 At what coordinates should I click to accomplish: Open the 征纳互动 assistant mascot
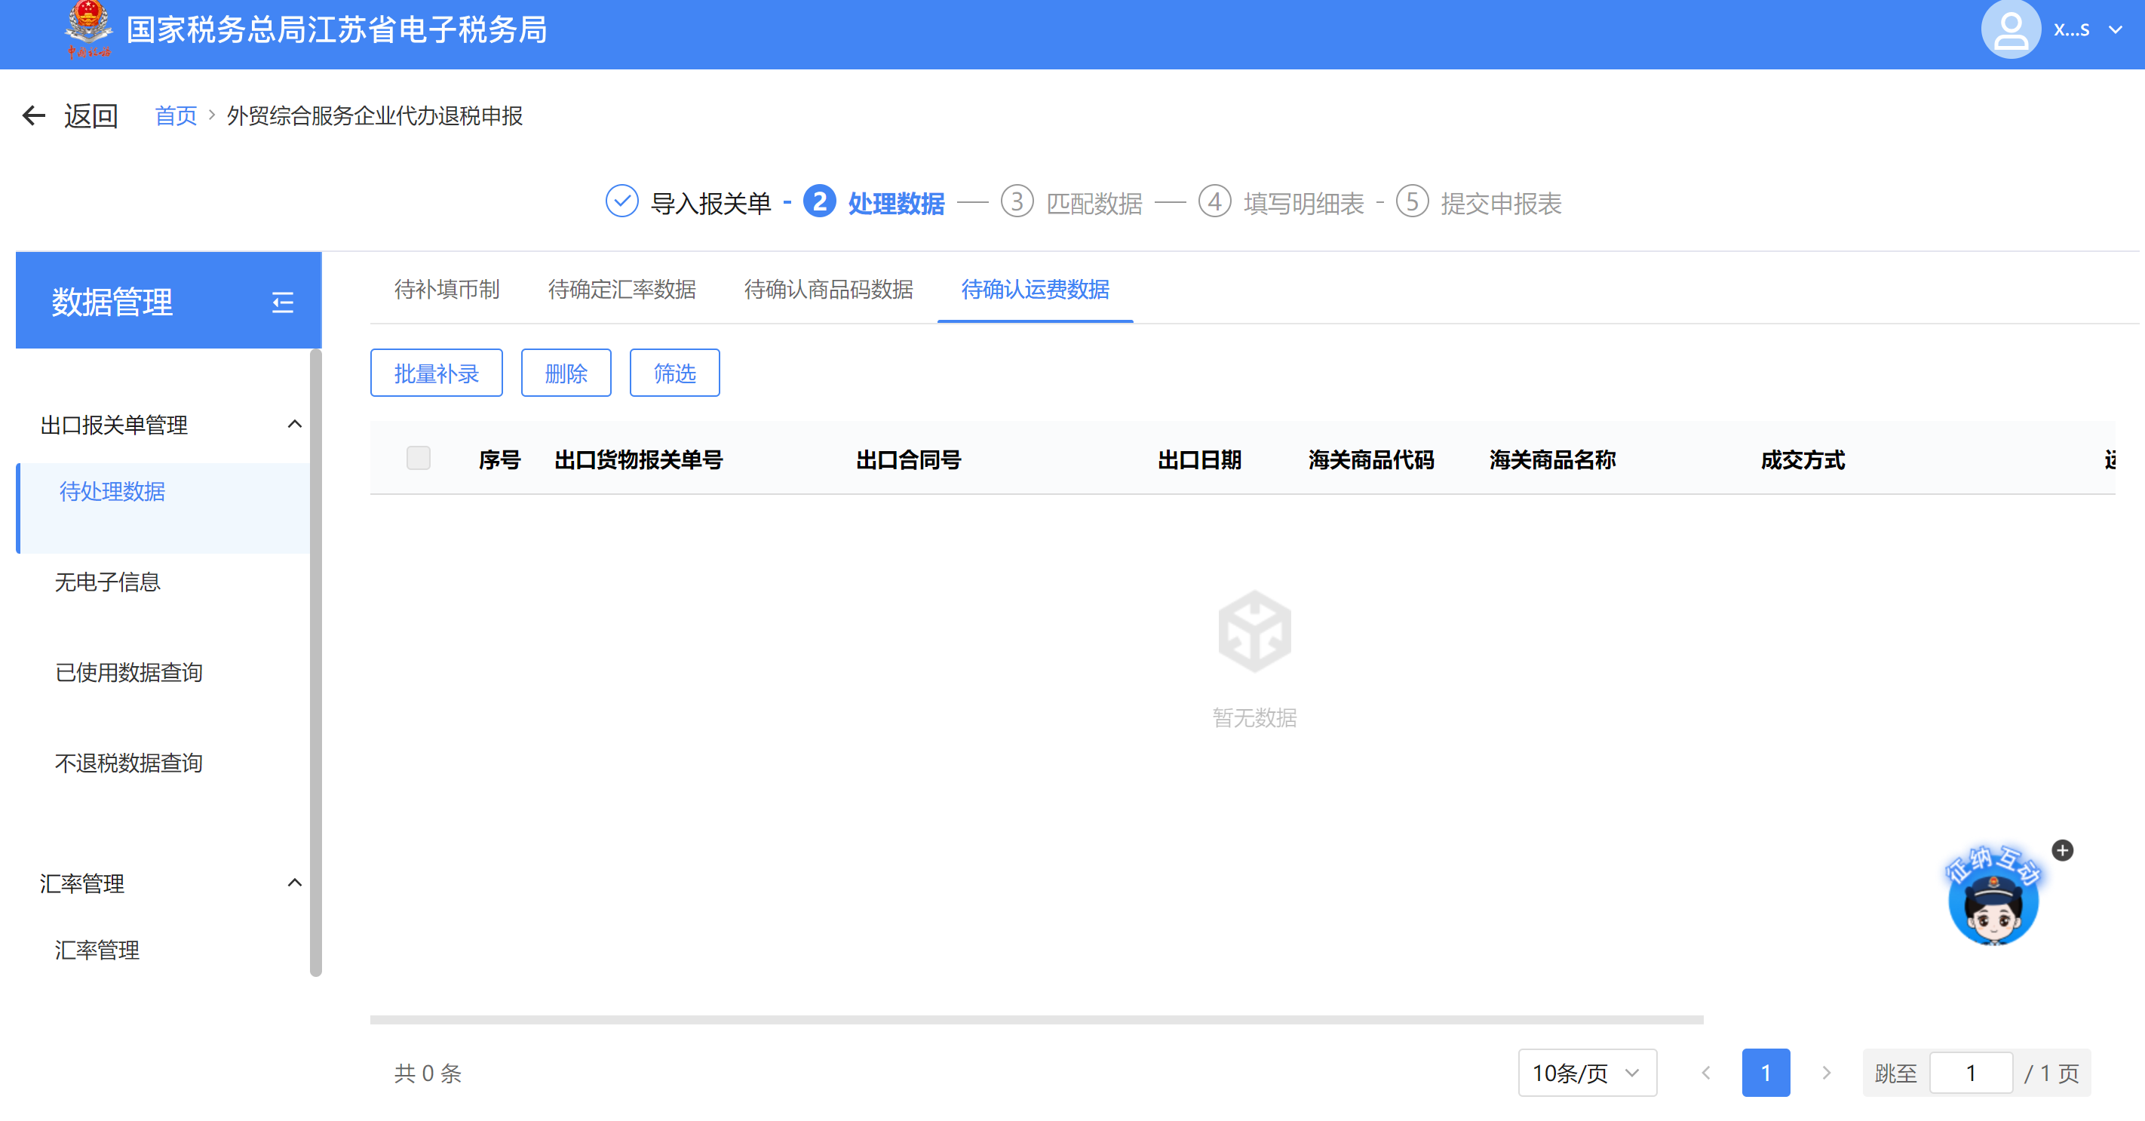point(1992,901)
